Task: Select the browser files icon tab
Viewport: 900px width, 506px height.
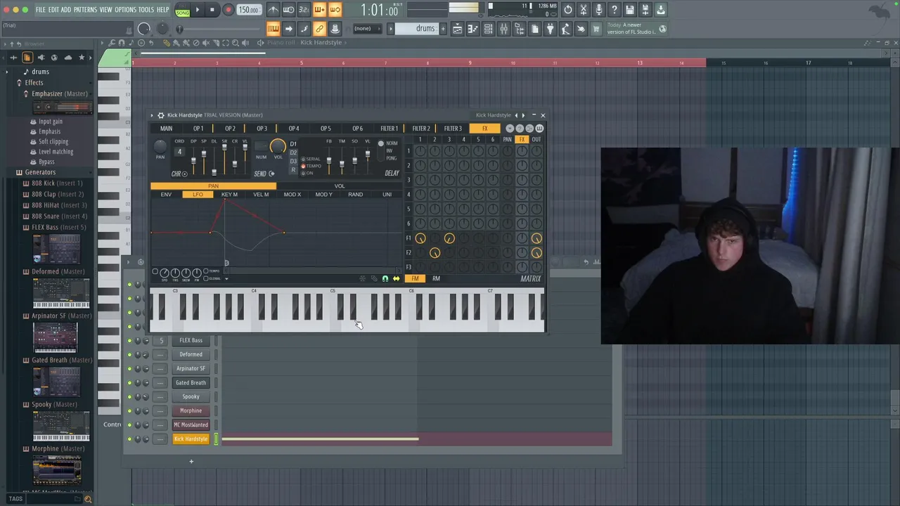Action: coord(27,58)
